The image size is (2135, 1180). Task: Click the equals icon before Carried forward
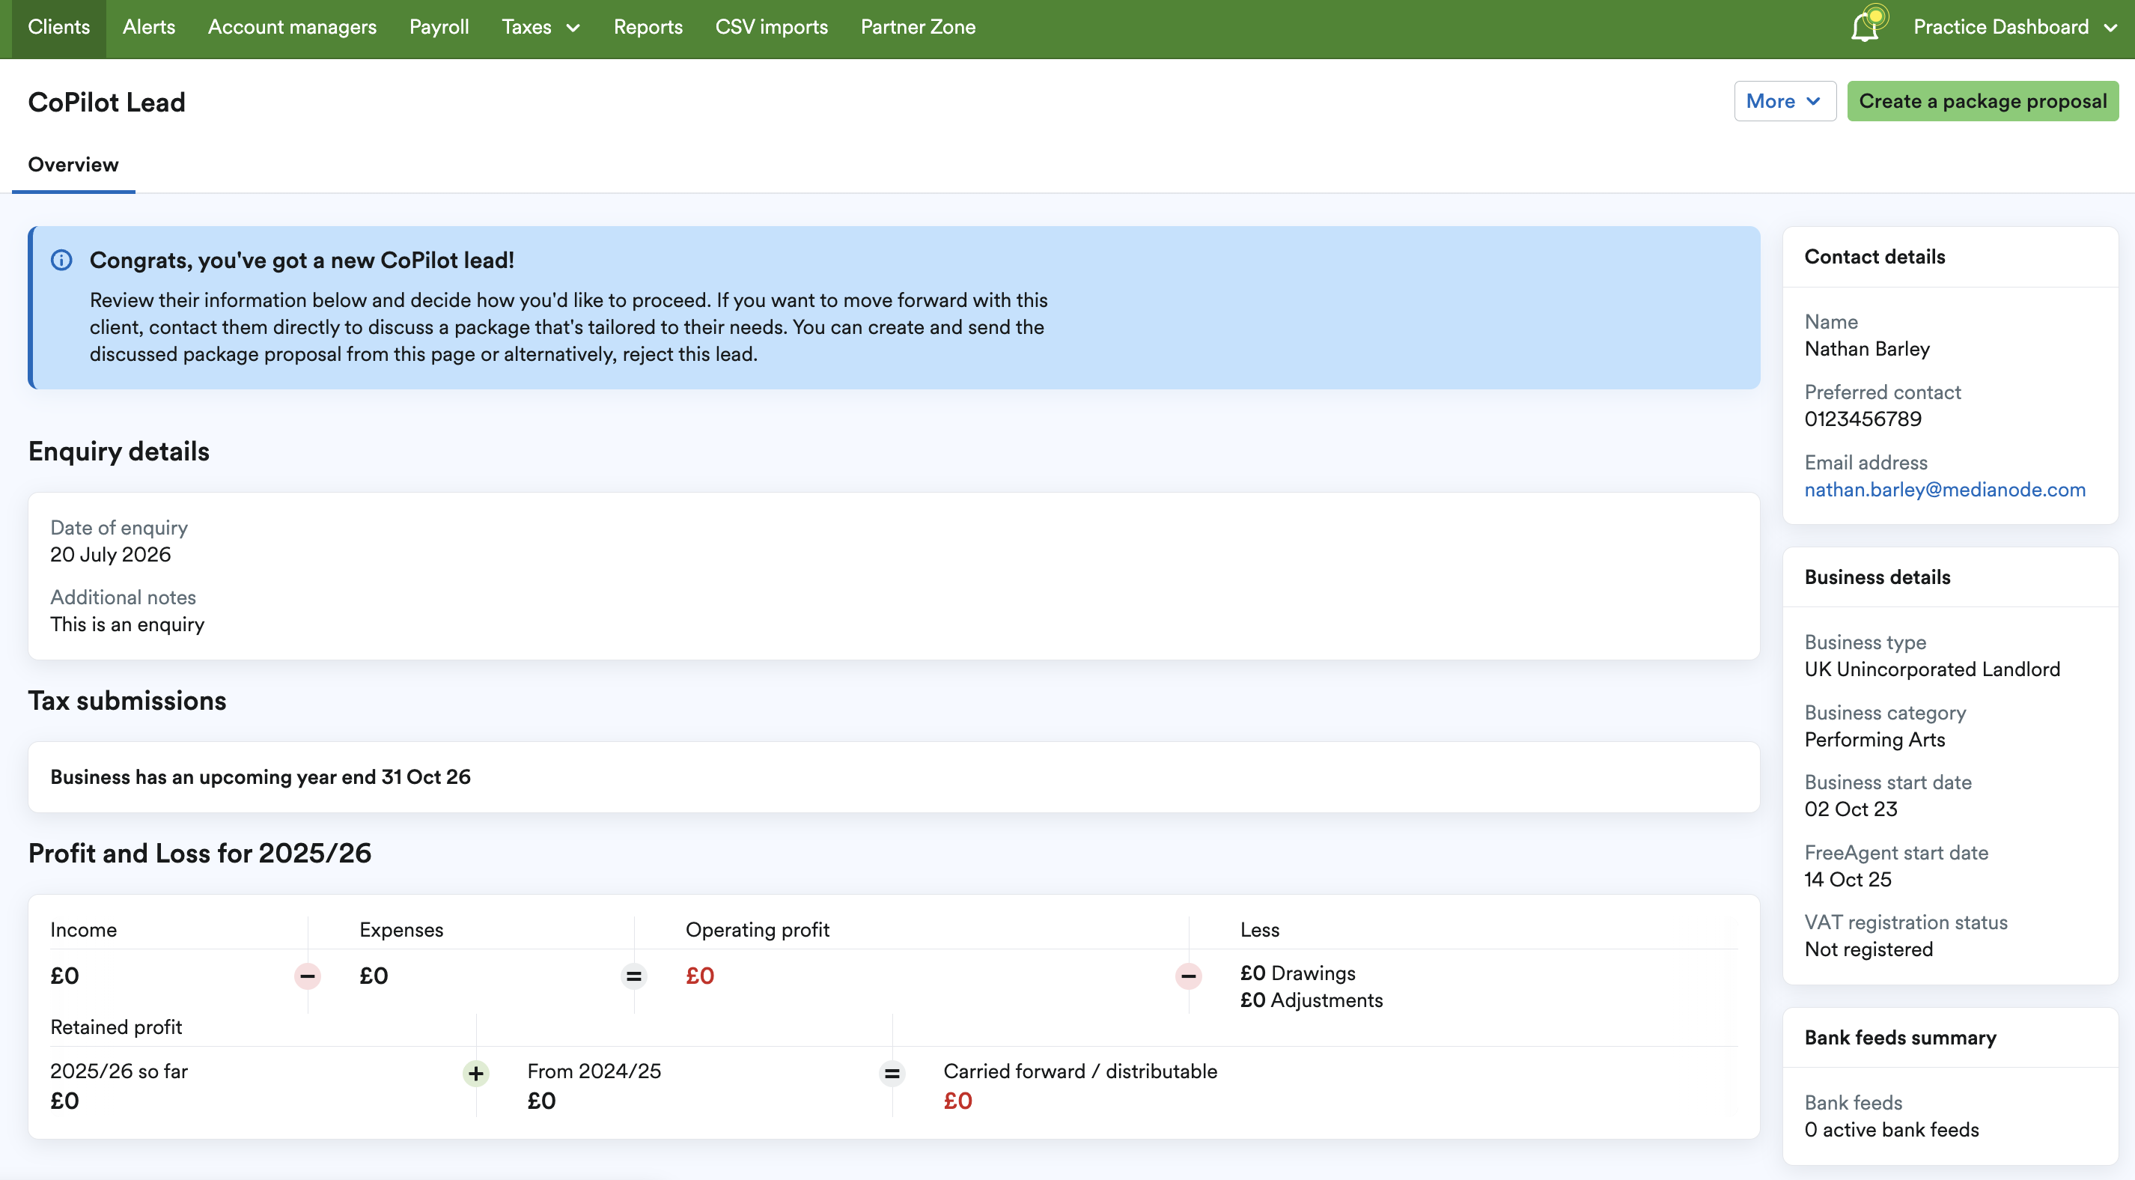point(892,1074)
